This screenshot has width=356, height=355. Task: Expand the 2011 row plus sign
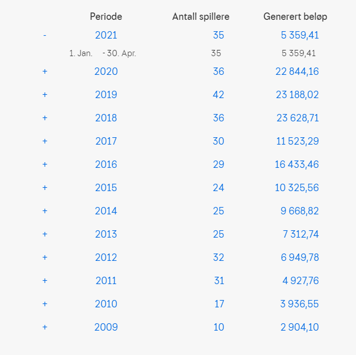coord(45,281)
